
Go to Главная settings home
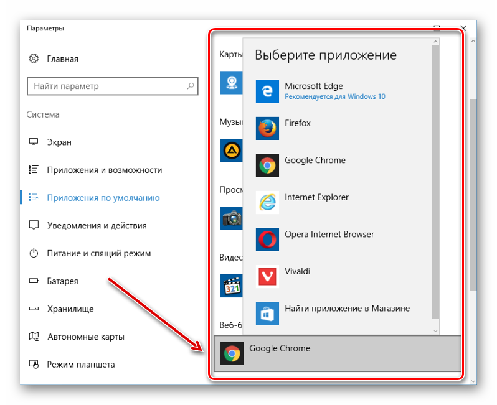tap(62, 59)
